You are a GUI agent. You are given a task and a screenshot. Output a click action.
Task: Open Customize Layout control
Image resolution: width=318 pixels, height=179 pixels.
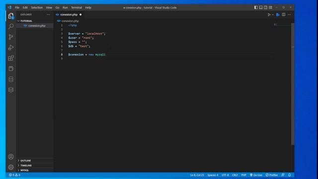point(270,7)
